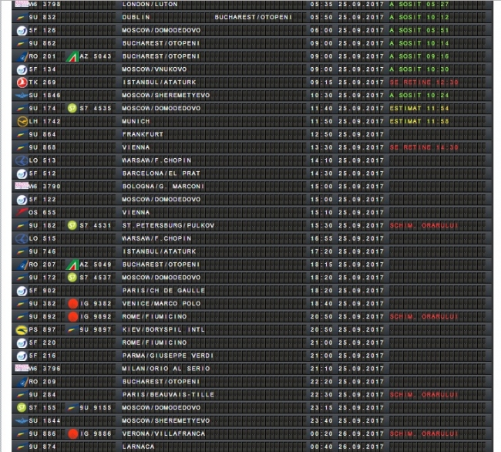This screenshot has width=501, height=452.
Task: Click MILAN/ORIO AL SERIO destination
Action: 166,369
